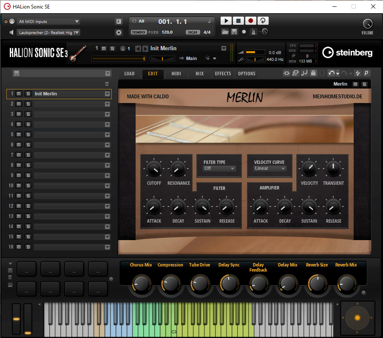383x338 pixels.
Task: Open slot 1 Init Merlin load arrow
Action: pyautogui.click(x=107, y=94)
